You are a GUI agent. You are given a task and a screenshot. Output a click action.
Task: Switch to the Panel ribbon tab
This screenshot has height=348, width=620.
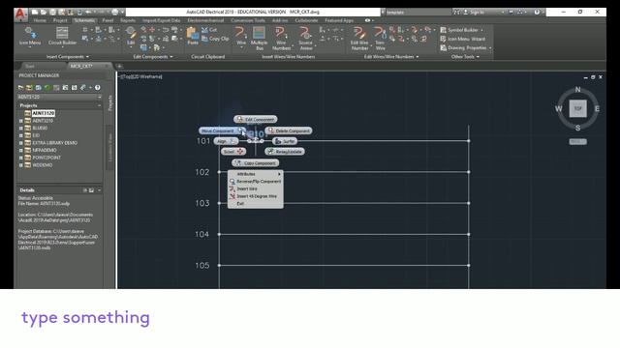coord(108,20)
